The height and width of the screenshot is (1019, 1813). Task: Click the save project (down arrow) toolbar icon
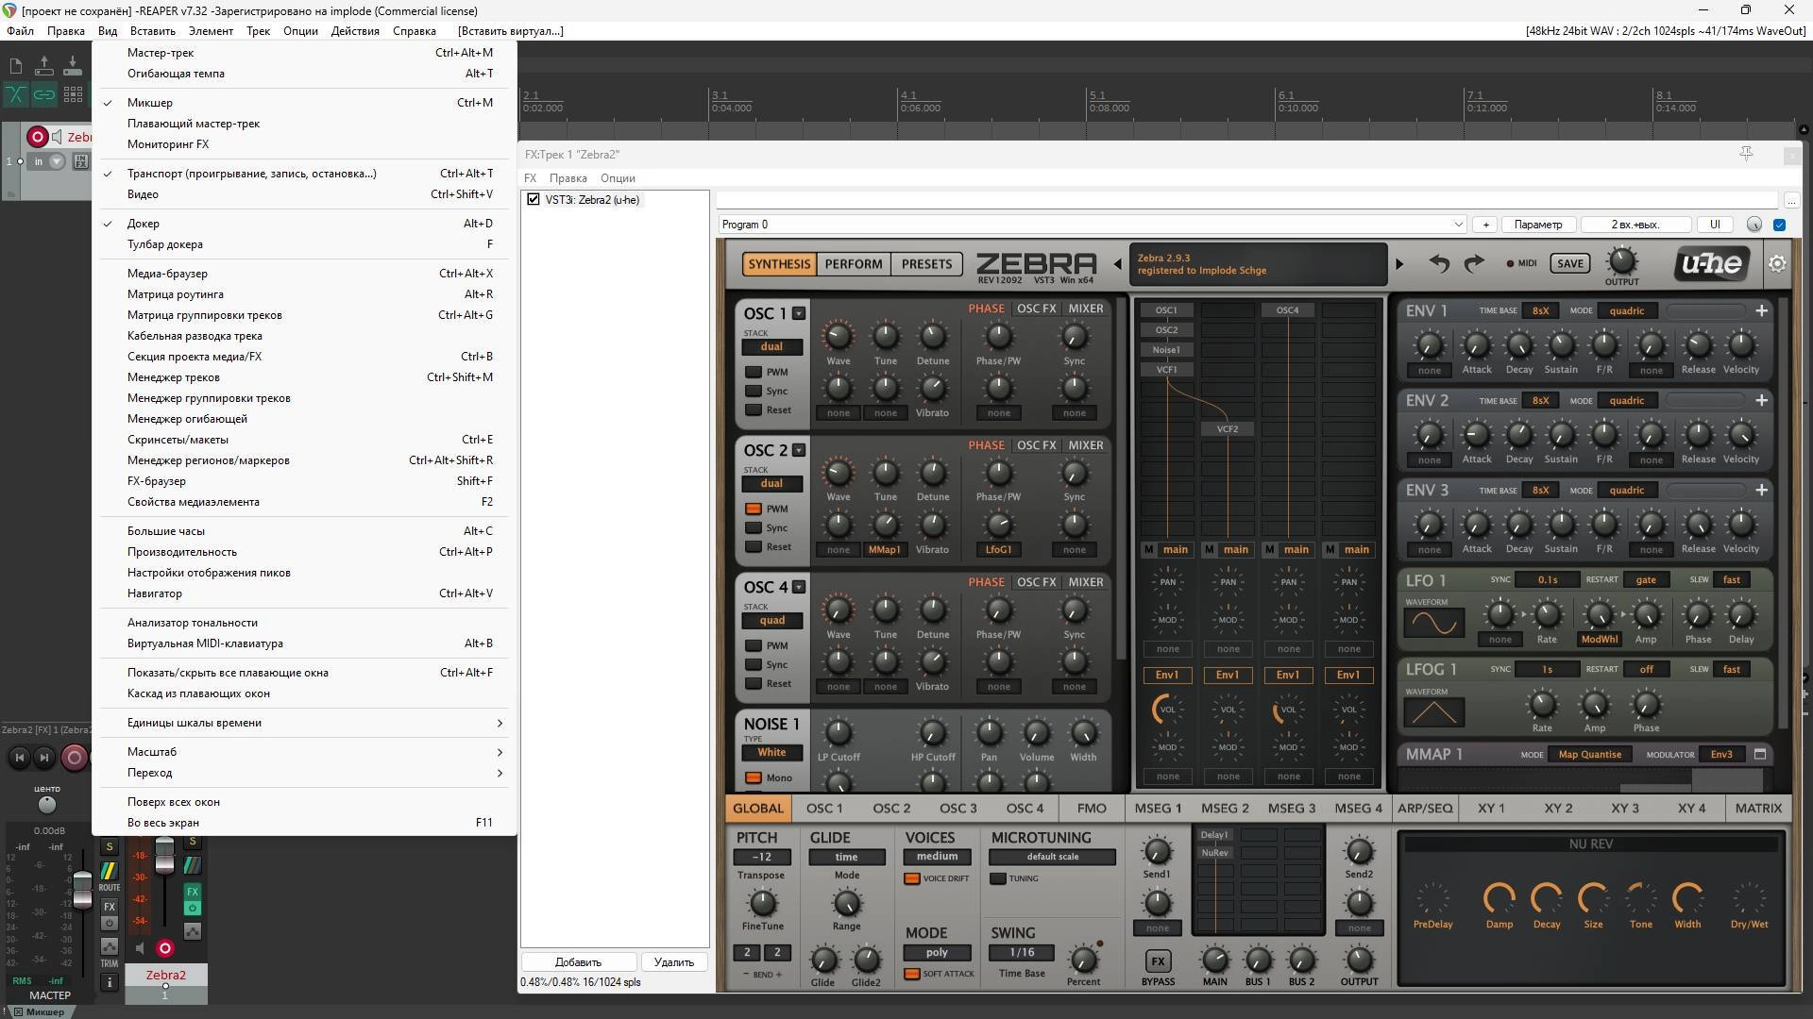[x=72, y=66]
